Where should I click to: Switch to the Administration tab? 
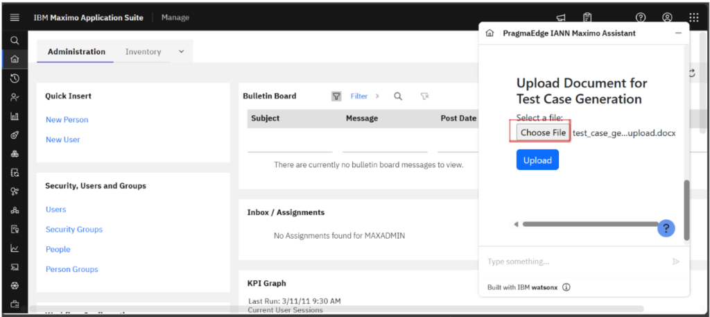pos(76,51)
